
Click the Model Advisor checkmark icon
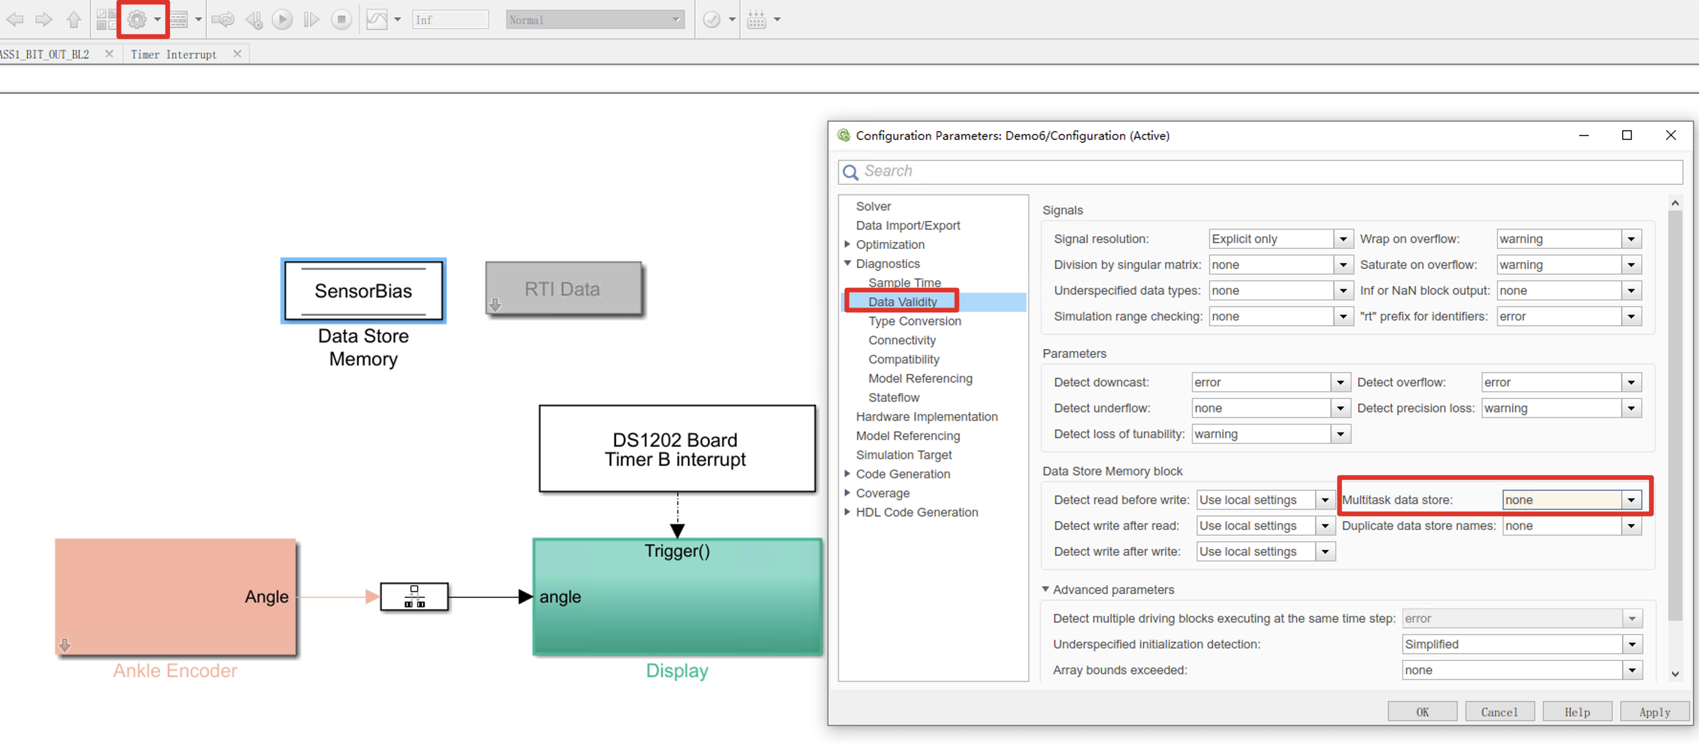tap(711, 19)
